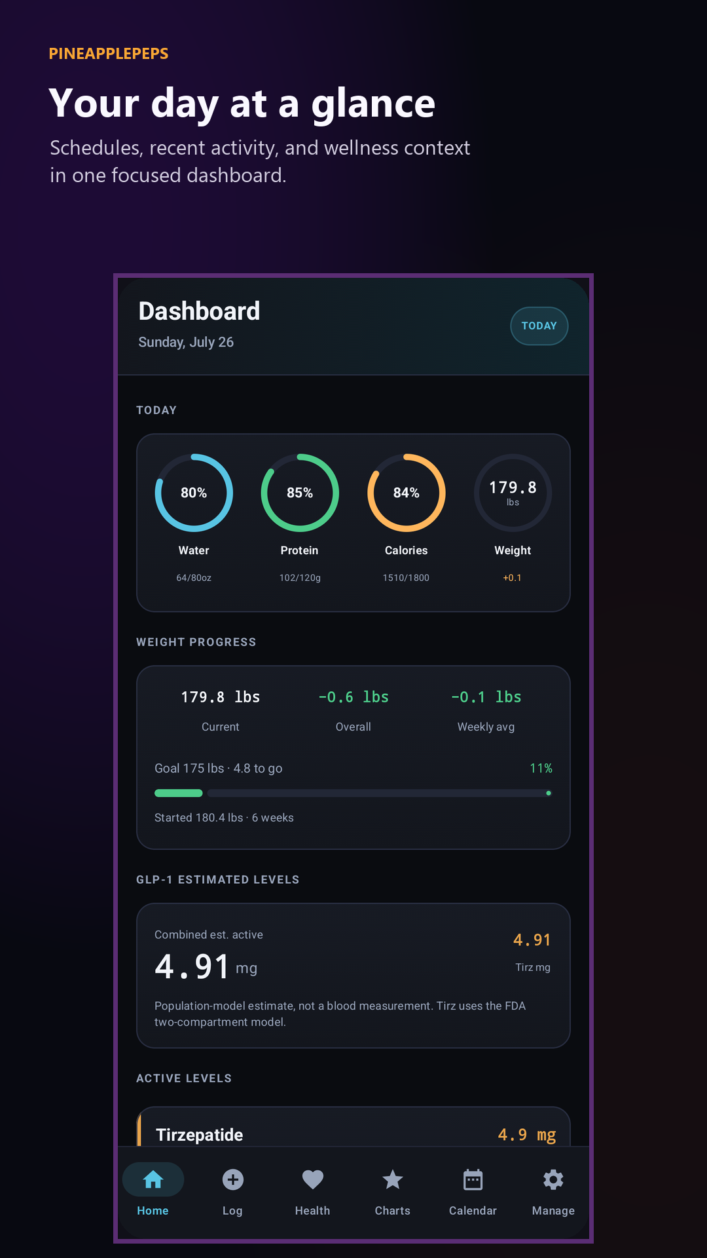Open the Weight 179.8 lbs ring

(513, 493)
